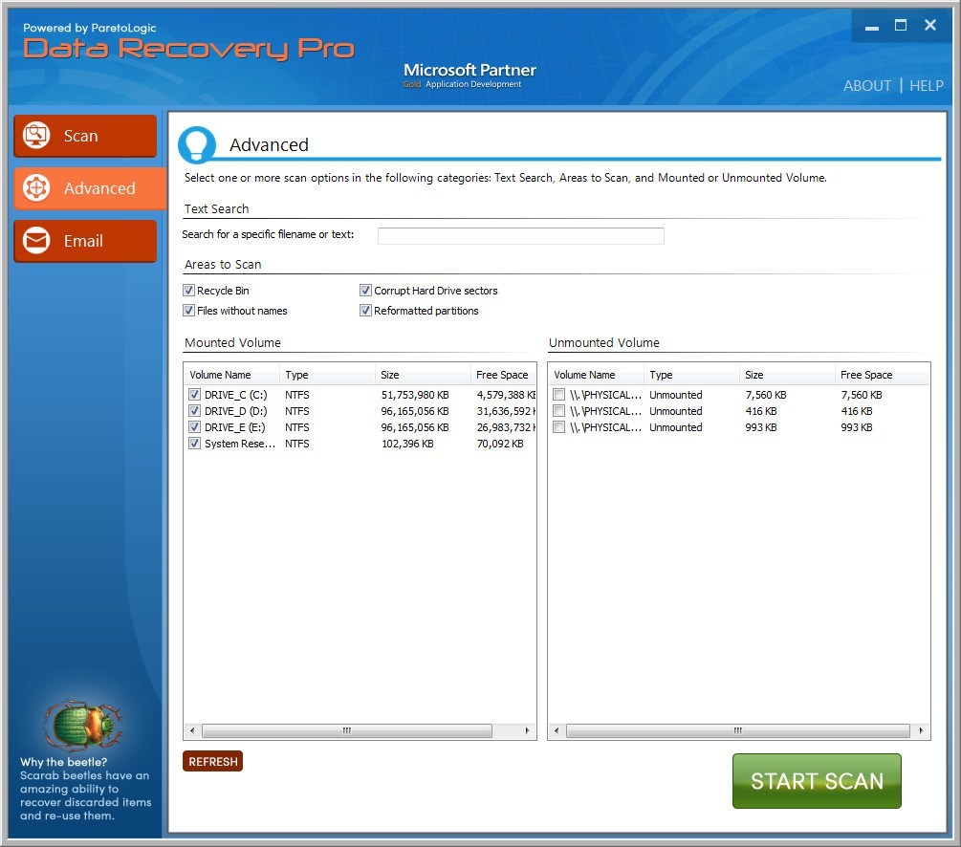Click the 'Data Recovery Pro' title logo
961x847 pixels.
point(188,49)
